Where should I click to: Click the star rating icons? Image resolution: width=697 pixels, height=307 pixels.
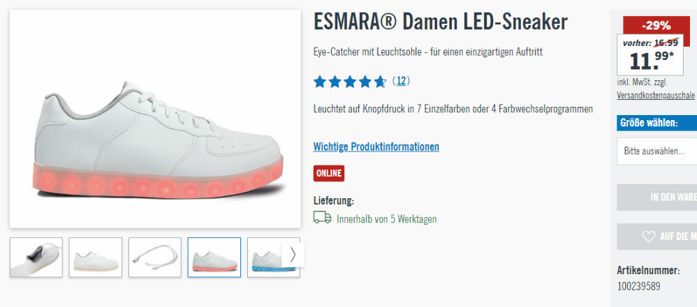(350, 82)
